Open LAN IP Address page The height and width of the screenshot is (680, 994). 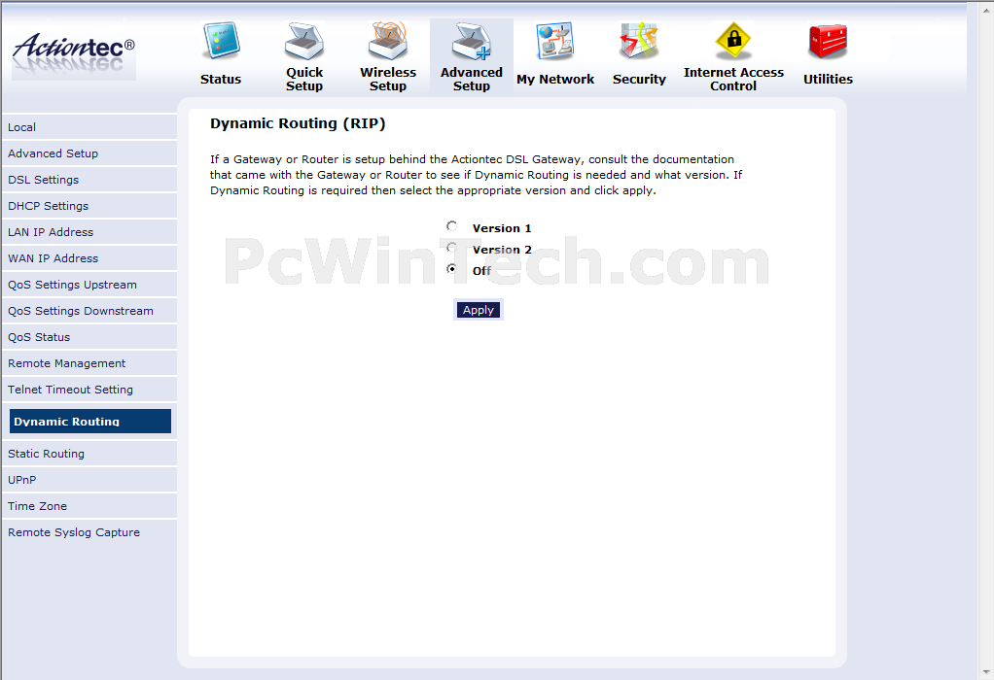point(89,232)
